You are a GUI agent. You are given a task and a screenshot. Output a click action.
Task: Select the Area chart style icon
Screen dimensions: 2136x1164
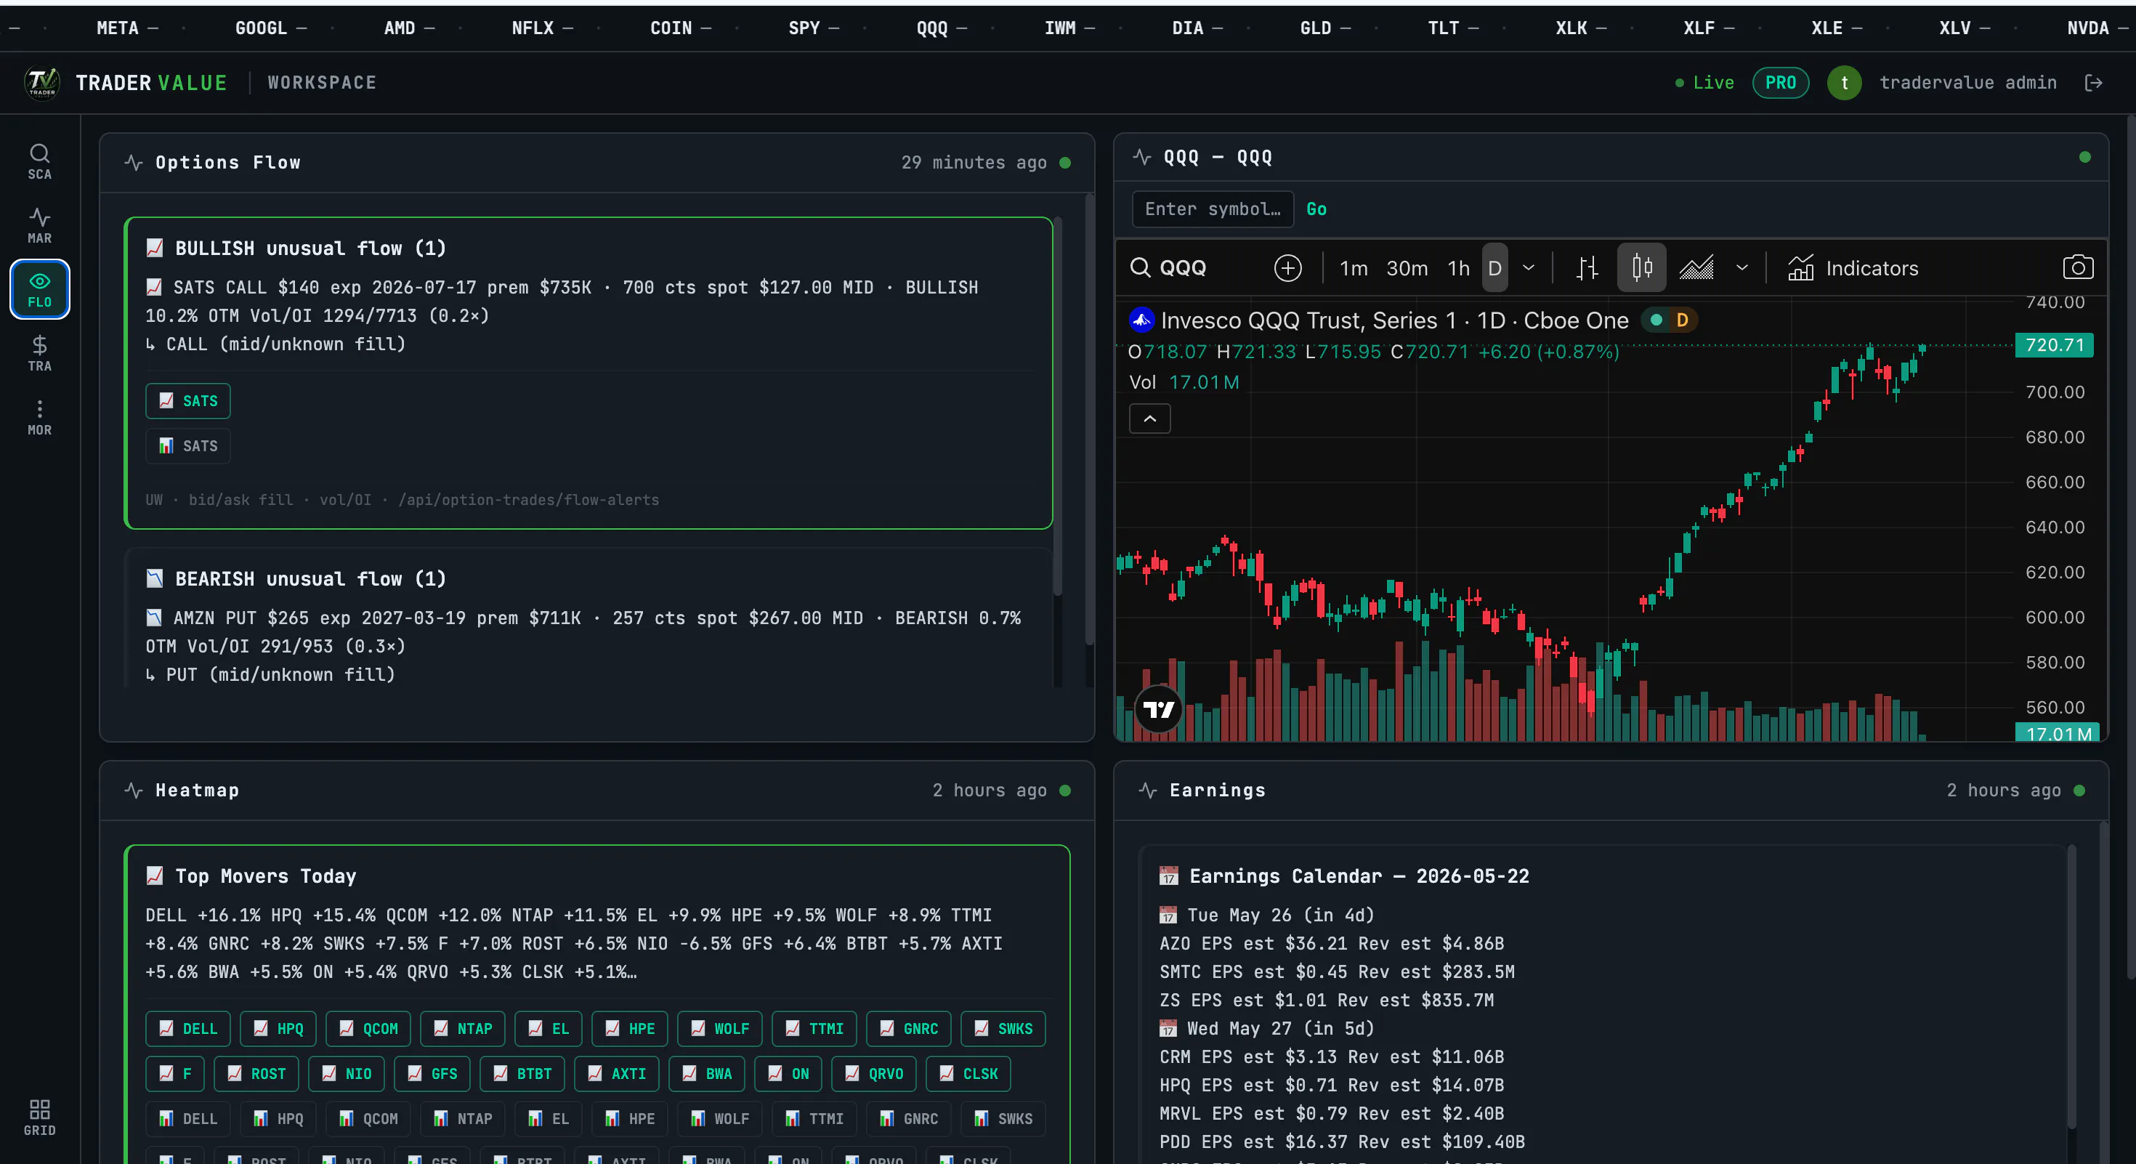click(1696, 268)
